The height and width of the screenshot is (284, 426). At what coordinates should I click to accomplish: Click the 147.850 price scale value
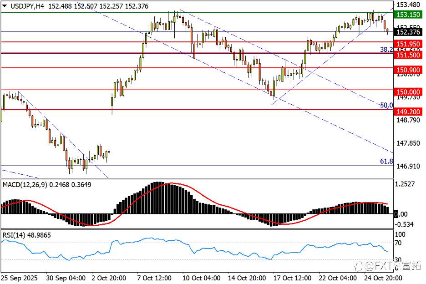point(408,143)
